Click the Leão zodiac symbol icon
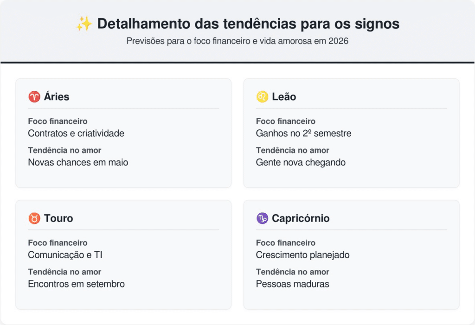Screen dimensions: 475x325 262,97
